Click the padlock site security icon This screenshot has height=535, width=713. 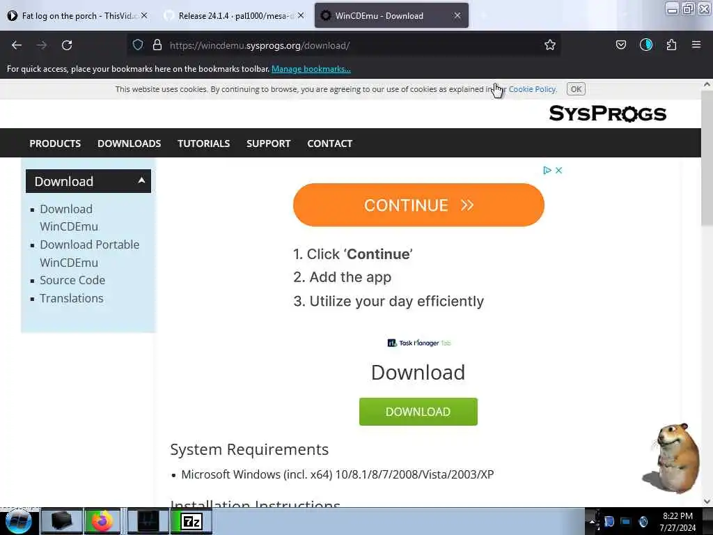click(x=157, y=45)
